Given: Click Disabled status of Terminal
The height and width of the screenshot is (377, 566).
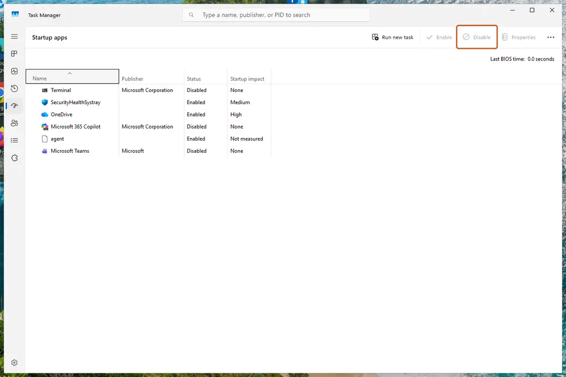Looking at the screenshot, I should pos(197,90).
